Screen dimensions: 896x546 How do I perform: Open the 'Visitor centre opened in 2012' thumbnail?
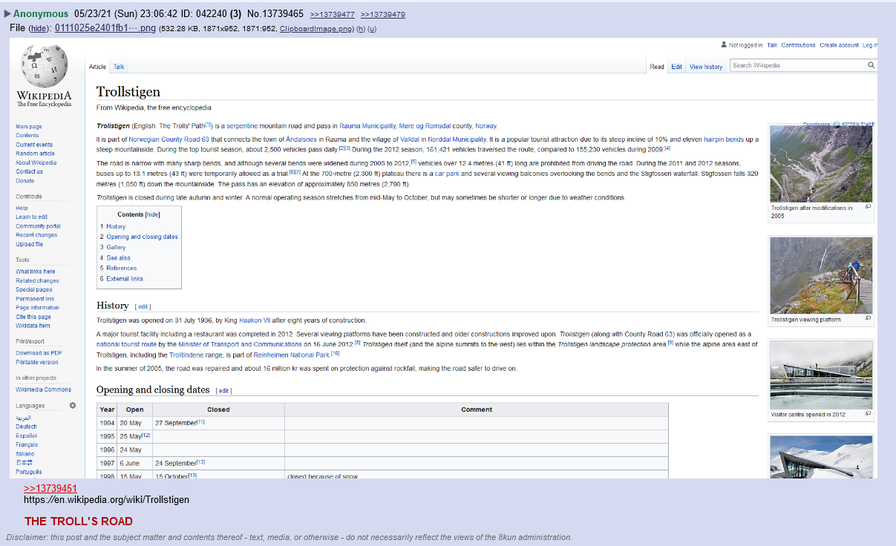[820, 375]
